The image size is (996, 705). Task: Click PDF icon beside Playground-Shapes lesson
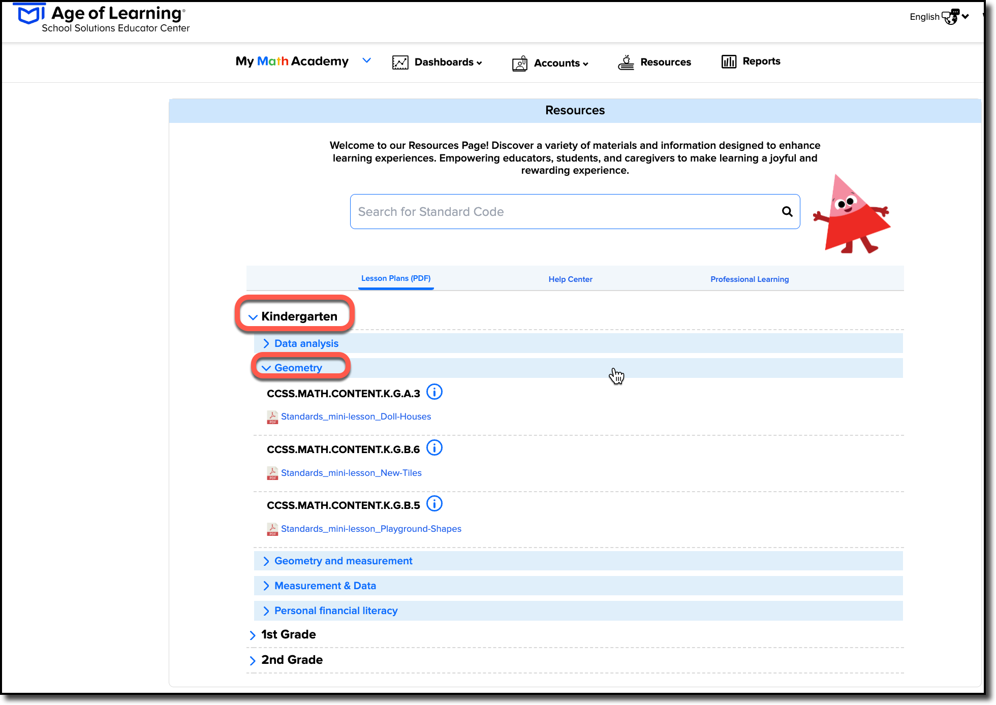pos(272,529)
